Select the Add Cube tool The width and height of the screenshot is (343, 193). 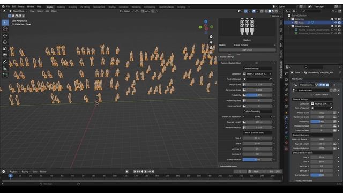click(5, 75)
